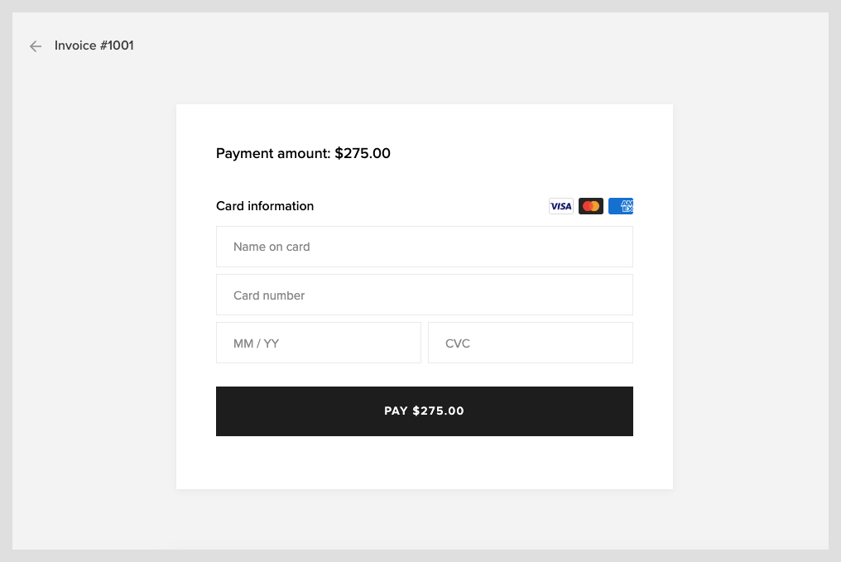Select the Card number input
Viewport: 841px width, 562px height.
click(424, 295)
